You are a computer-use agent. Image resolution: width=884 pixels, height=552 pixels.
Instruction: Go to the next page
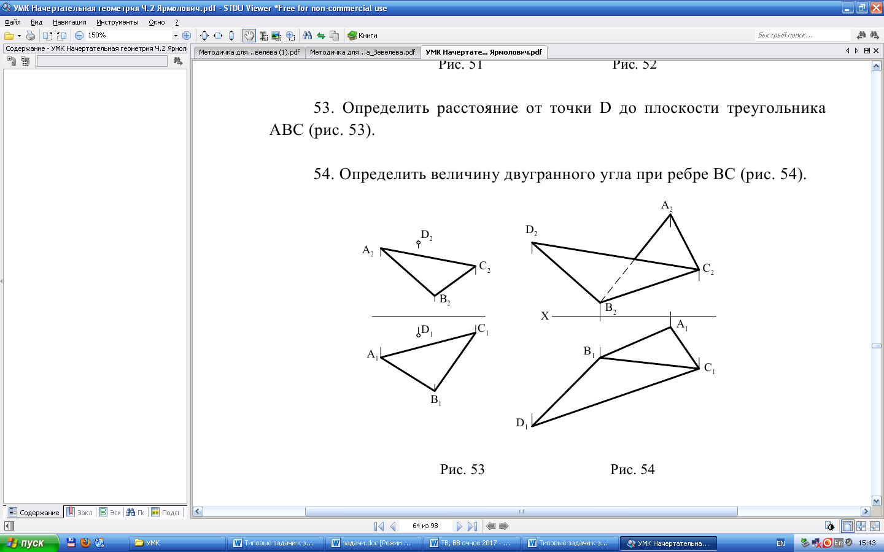click(459, 526)
